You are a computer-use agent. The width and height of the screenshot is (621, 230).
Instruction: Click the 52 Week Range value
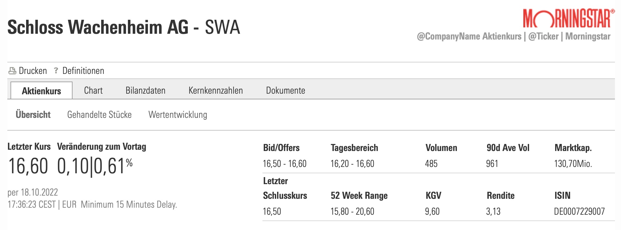pyautogui.click(x=352, y=212)
